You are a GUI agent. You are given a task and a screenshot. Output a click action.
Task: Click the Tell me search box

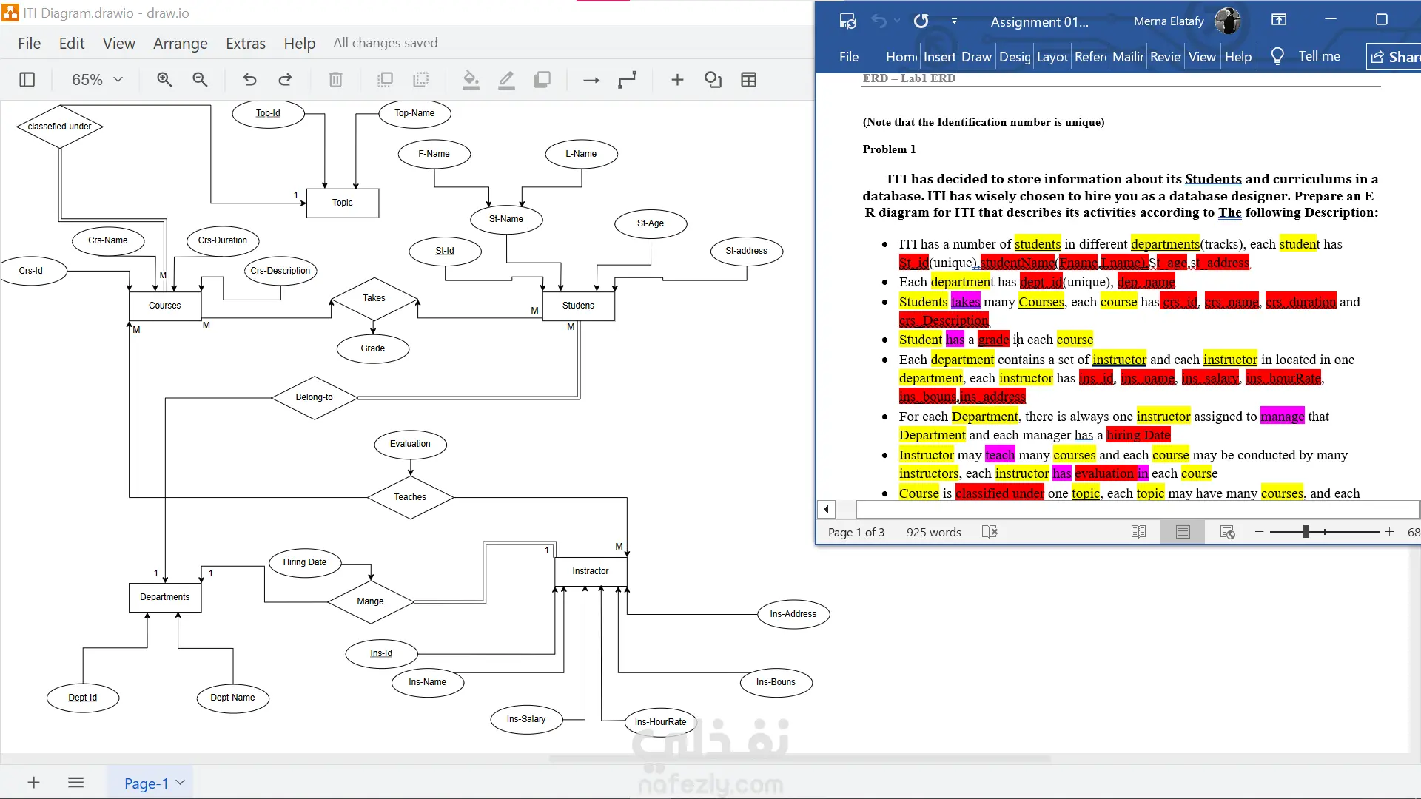tap(1318, 56)
